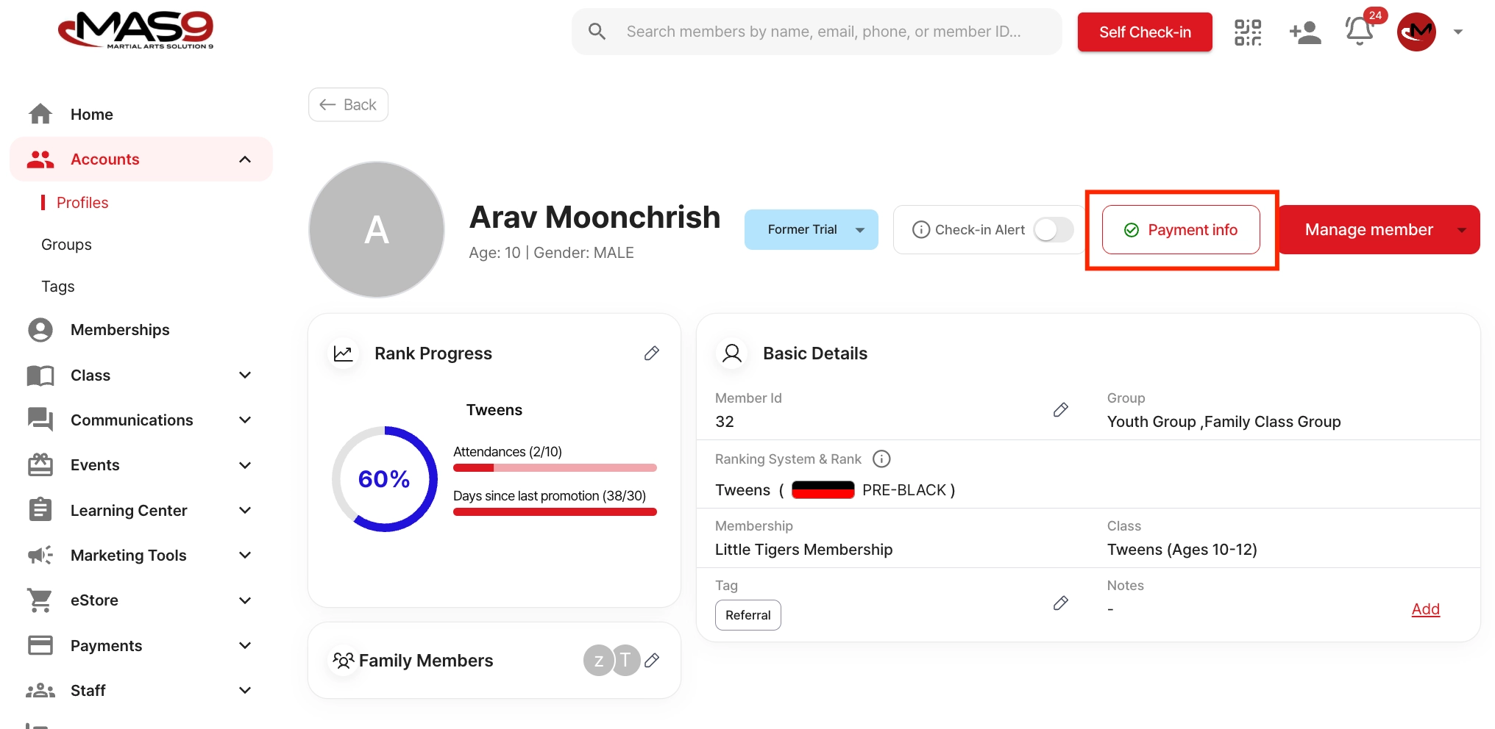Screen dimensions: 1495x729
Task: Click the Self Check-in button
Action: (x=1144, y=32)
